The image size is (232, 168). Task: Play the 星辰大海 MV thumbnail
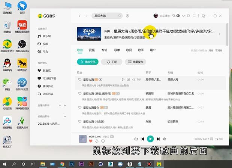tap(89, 34)
